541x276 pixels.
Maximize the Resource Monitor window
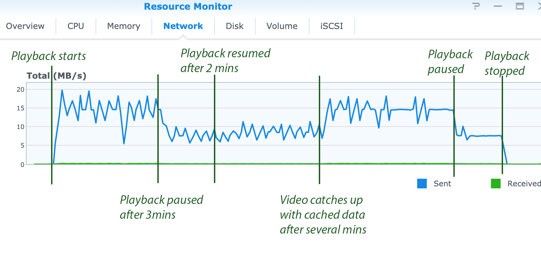pyautogui.click(x=520, y=6)
